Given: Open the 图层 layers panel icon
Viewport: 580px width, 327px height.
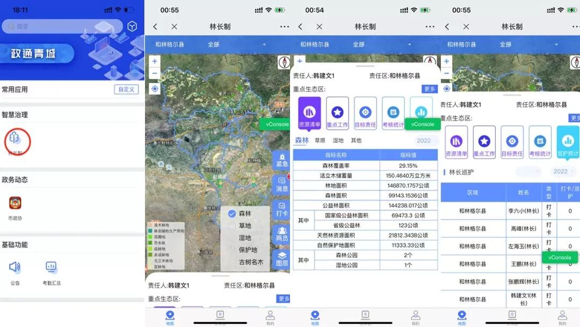Looking at the screenshot, I should (281, 257).
